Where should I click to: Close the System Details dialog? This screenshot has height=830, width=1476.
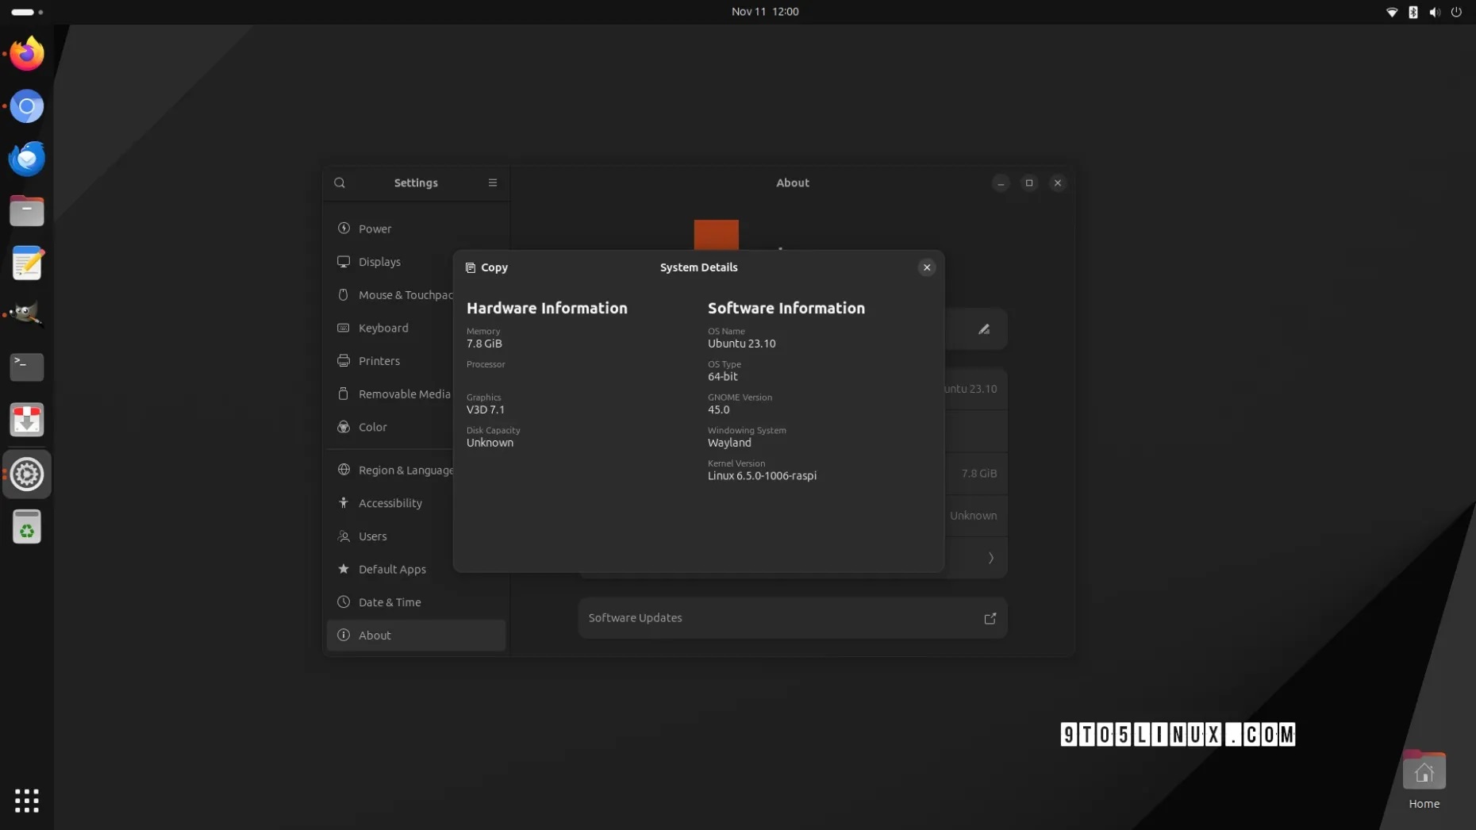tap(926, 267)
